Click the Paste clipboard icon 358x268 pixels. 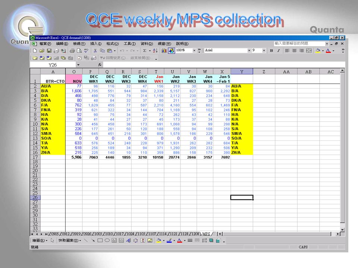tap(110, 51)
